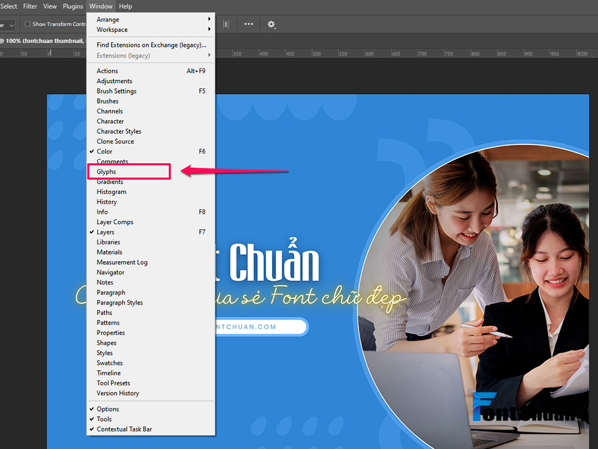Open the Workspace submenu
598x449 pixels.
(x=151, y=29)
